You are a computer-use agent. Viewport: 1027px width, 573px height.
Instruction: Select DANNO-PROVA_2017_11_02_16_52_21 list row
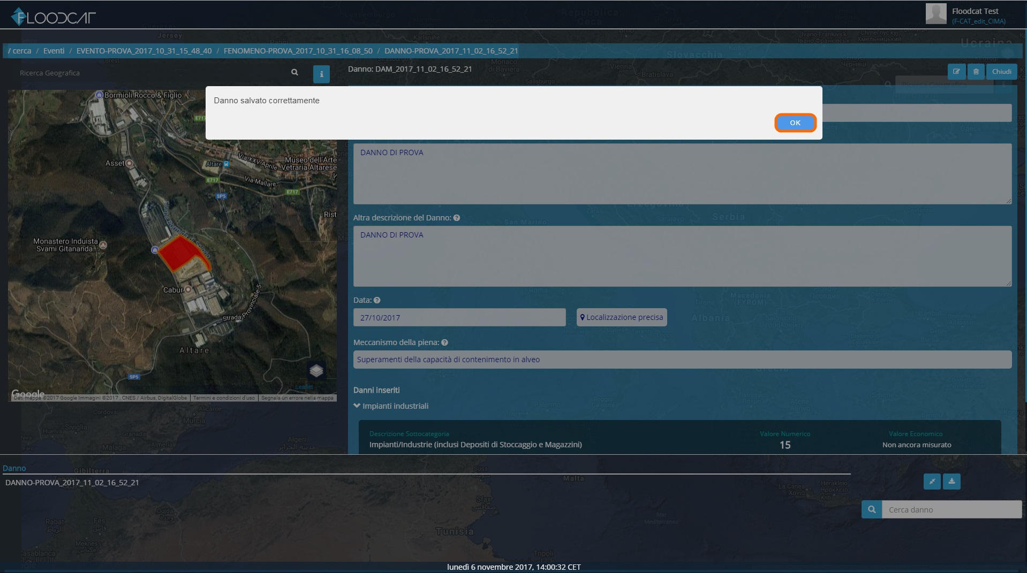[x=72, y=483]
